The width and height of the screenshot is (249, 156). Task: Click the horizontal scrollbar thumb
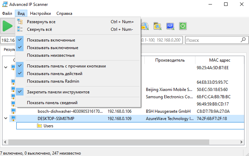(109, 142)
